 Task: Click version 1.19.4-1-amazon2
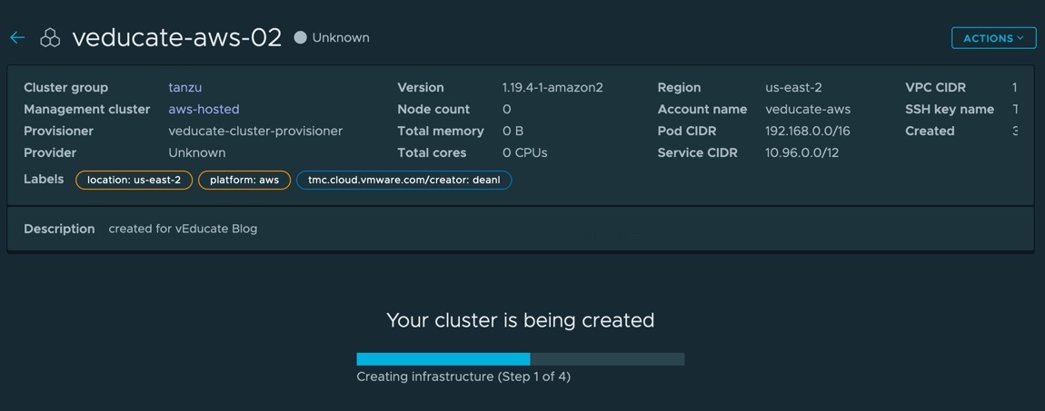click(552, 87)
